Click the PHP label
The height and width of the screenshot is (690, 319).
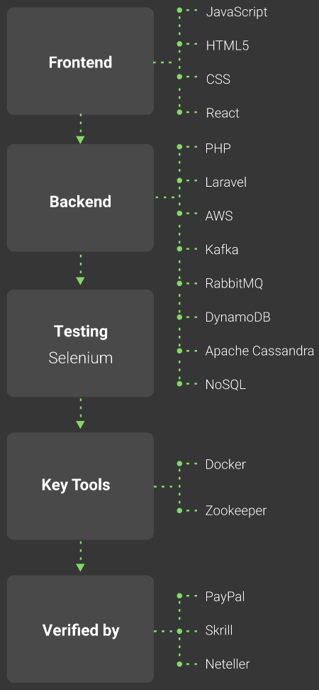(218, 148)
